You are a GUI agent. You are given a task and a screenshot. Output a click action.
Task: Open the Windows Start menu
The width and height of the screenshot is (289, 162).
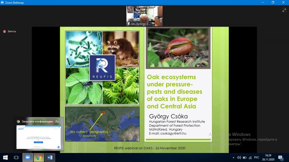coord(5,158)
